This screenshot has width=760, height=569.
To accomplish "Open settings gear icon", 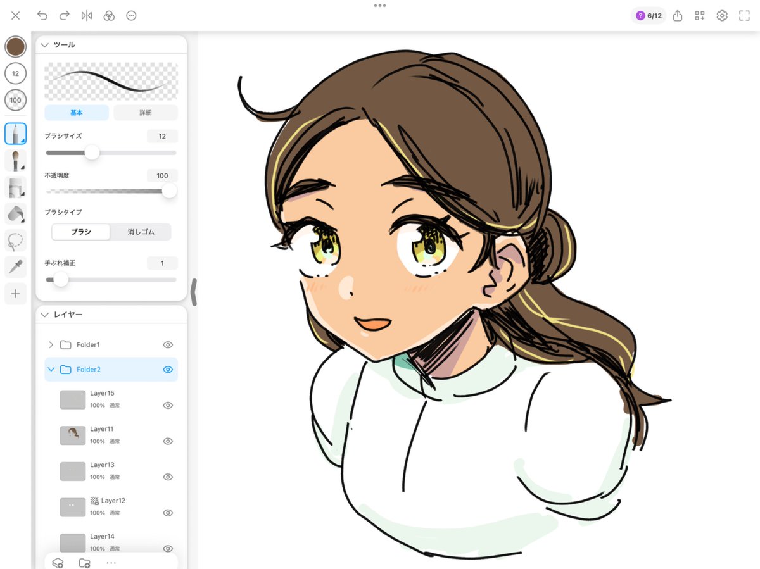I will (x=722, y=16).
